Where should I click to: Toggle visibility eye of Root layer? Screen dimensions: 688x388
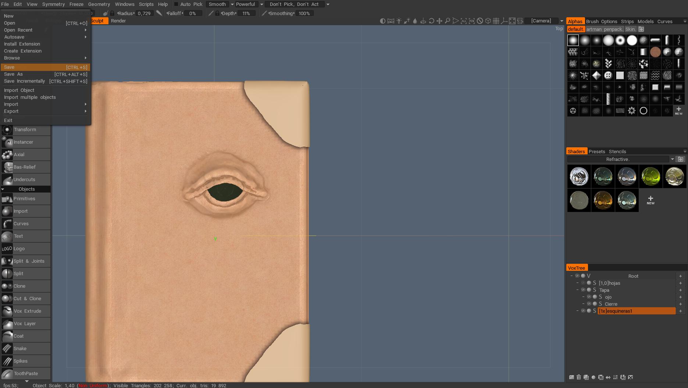tap(577, 276)
